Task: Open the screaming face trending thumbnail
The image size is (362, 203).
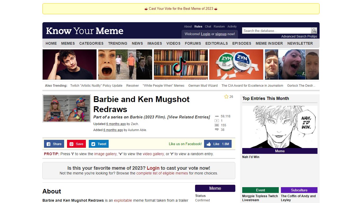Action: pos(125,64)
